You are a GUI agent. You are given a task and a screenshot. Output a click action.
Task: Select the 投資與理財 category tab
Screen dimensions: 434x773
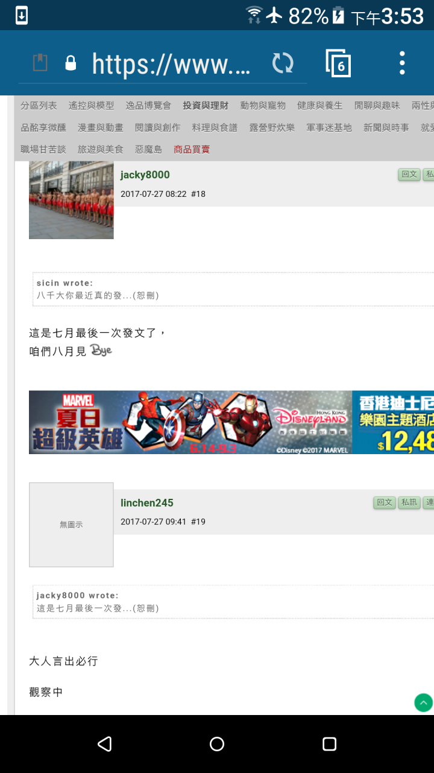206,106
